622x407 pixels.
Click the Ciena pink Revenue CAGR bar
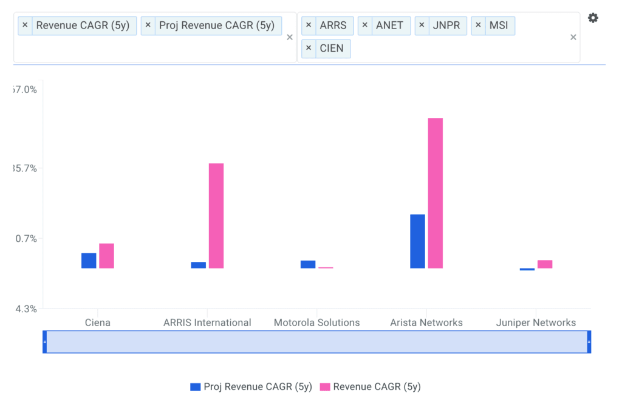click(107, 256)
